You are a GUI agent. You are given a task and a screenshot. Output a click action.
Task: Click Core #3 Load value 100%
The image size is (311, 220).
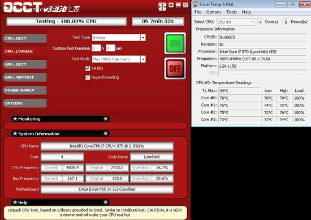click(x=299, y=120)
